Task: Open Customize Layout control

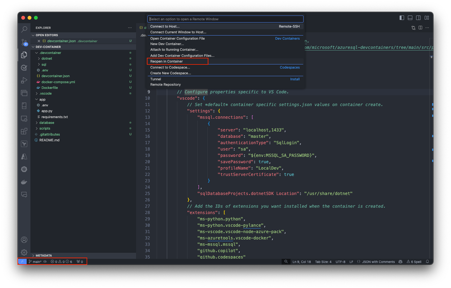Action: pos(427,18)
